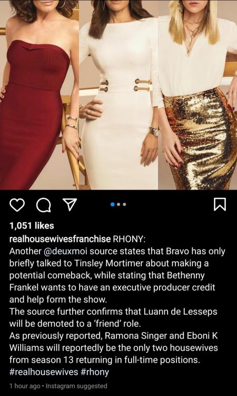The image size is (237, 396).
Task: Click the caption line about Luann de Lesseps
Action: tap(113, 318)
